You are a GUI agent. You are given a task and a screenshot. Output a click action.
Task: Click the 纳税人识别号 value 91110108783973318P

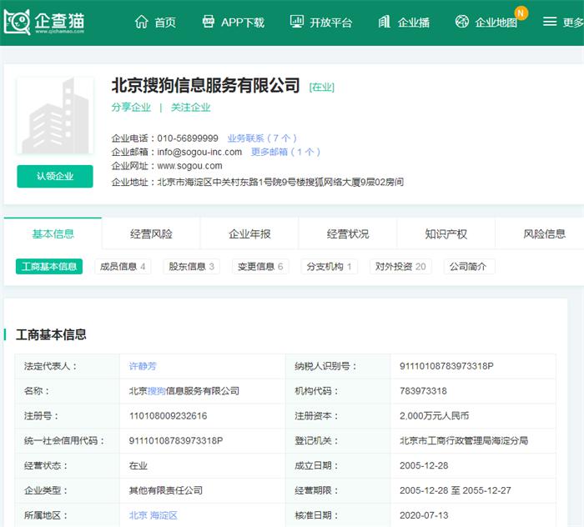(446, 366)
